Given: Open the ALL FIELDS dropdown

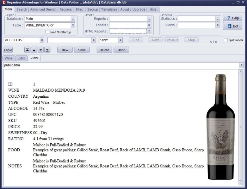Looking at the screenshot, I should 42,40.
